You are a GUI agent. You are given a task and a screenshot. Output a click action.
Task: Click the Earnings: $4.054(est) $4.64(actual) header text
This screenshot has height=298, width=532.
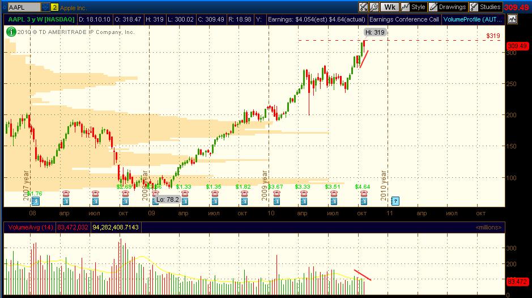317,19
